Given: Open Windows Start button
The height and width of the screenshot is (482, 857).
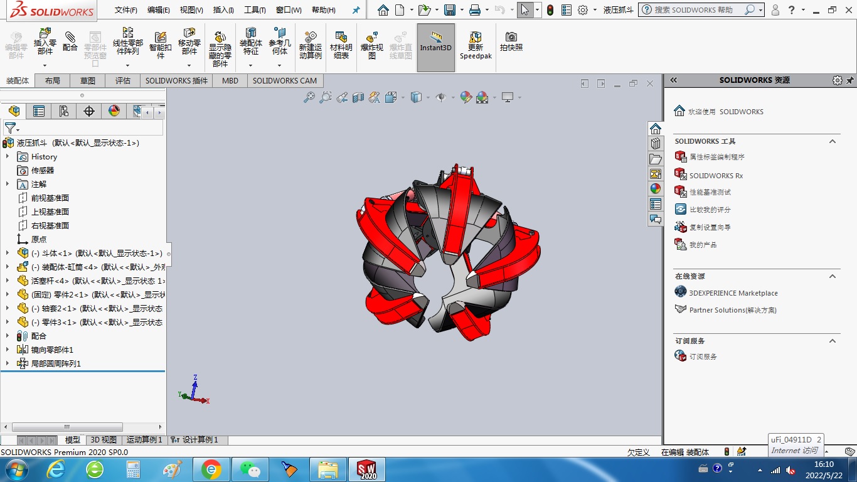Looking at the screenshot, I should [16, 469].
